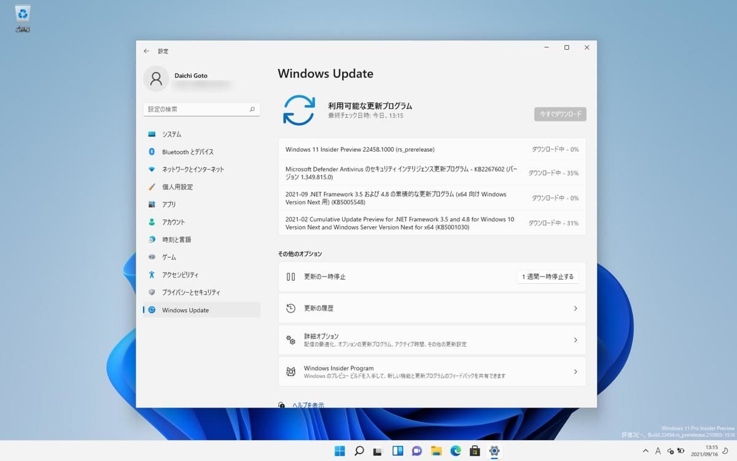The image size is (737, 461).
Task: Click ダウンロード中 - 31% status text
Action: coord(553,223)
